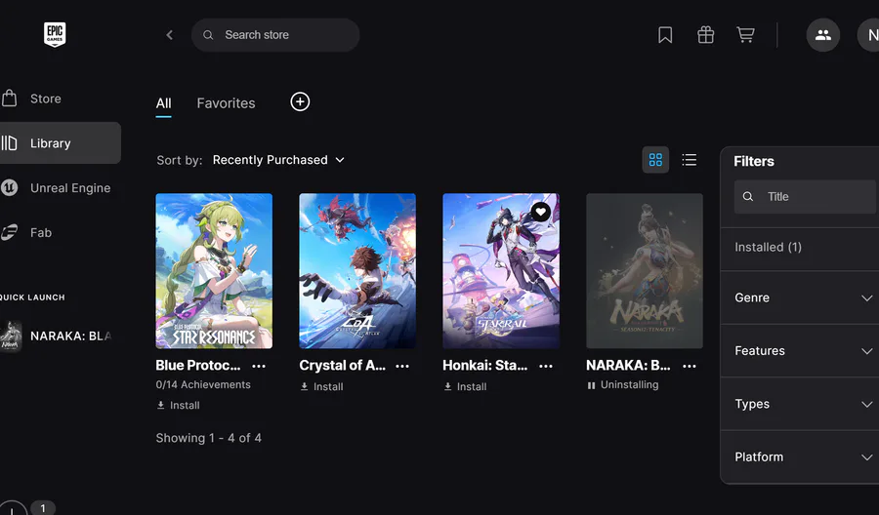Open options menu for NARAKA: Bladepoint card
Viewport: 879px width, 515px height.
[x=689, y=366]
